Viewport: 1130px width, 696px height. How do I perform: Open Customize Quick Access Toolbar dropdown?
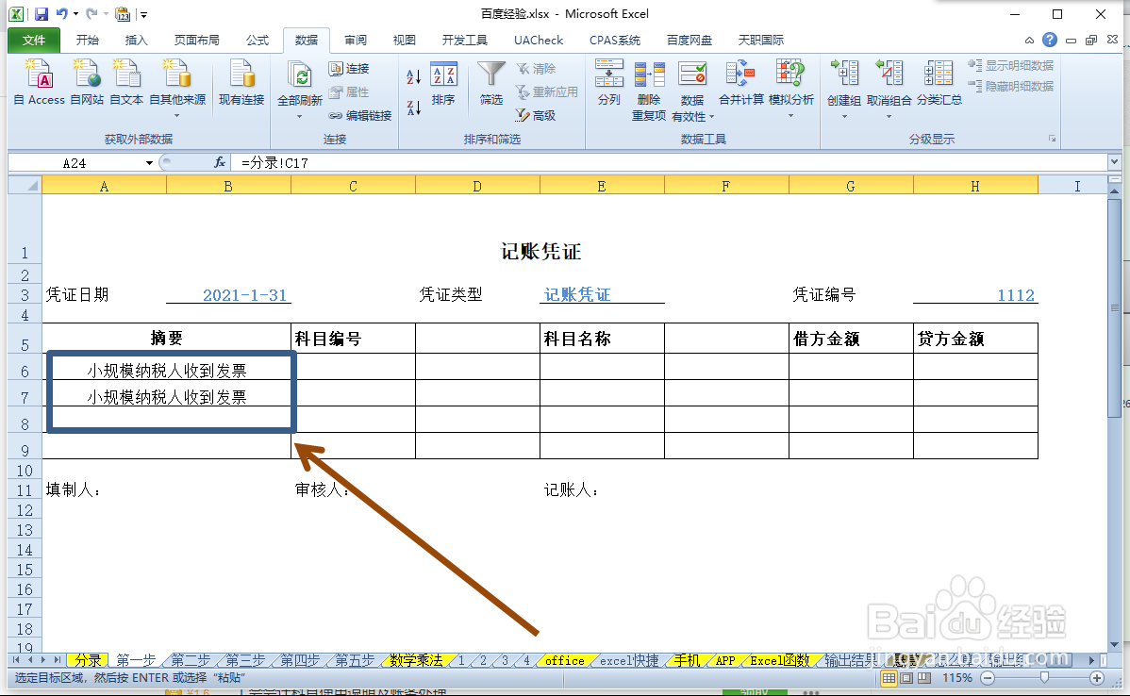(x=144, y=14)
